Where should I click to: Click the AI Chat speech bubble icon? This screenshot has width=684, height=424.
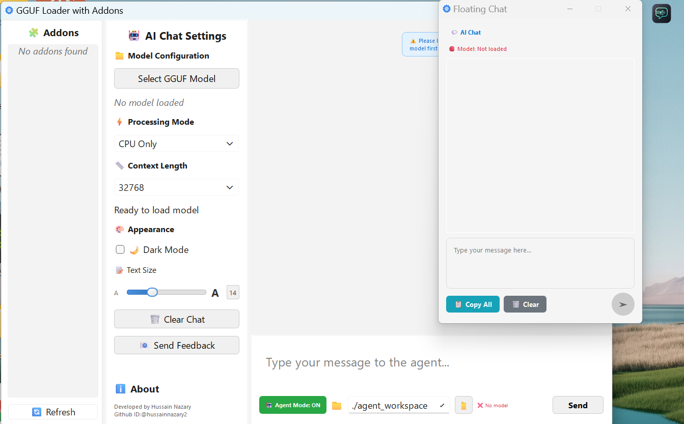(x=454, y=32)
